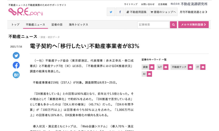The height and width of the screenshot is (131, 219).
Task: Click mail icon next to 不動産テック keyword
Action: point(191,67)
